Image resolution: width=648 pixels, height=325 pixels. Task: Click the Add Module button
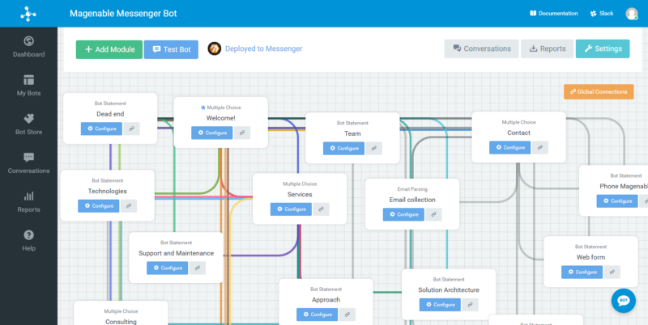109,49
